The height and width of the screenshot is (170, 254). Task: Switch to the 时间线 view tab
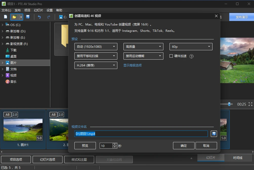[238, 158]
